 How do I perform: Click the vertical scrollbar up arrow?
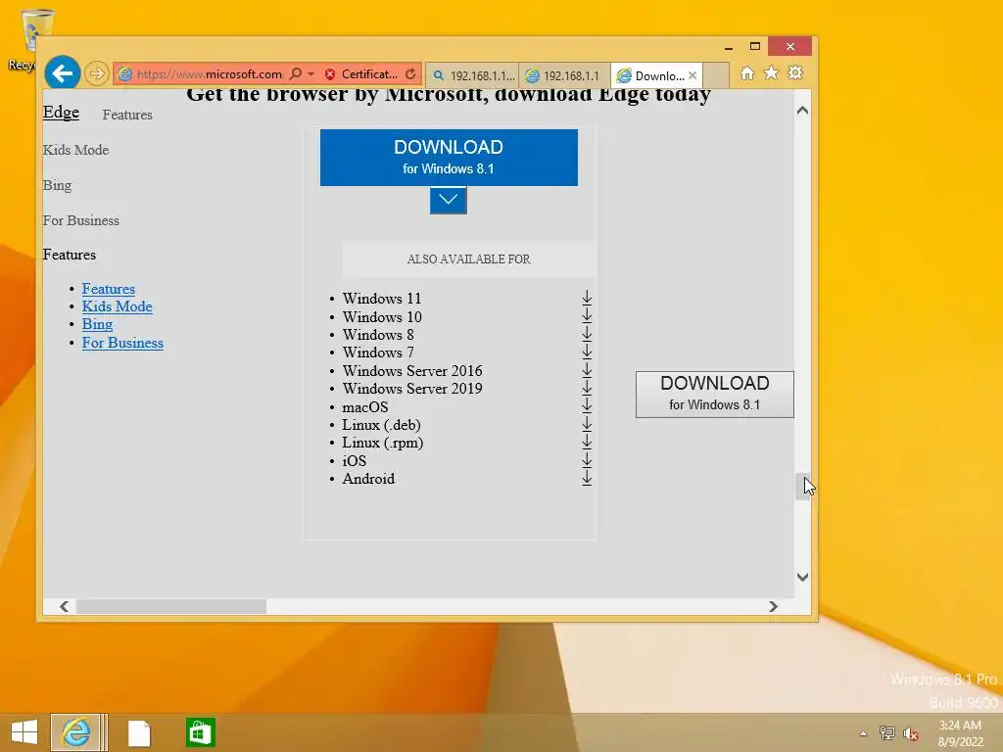point(803,110)
